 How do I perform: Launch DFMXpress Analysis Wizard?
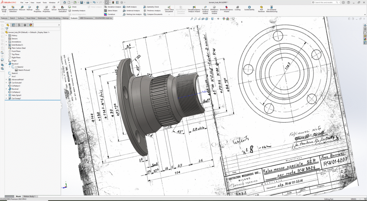214,10
